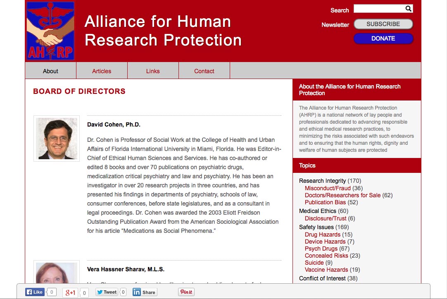
Task: Open the Suicide topic link
Action: [x=314, y=263]
